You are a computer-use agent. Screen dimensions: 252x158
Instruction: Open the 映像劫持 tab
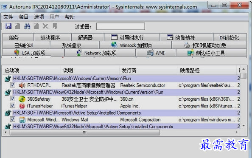click(186, 37)
